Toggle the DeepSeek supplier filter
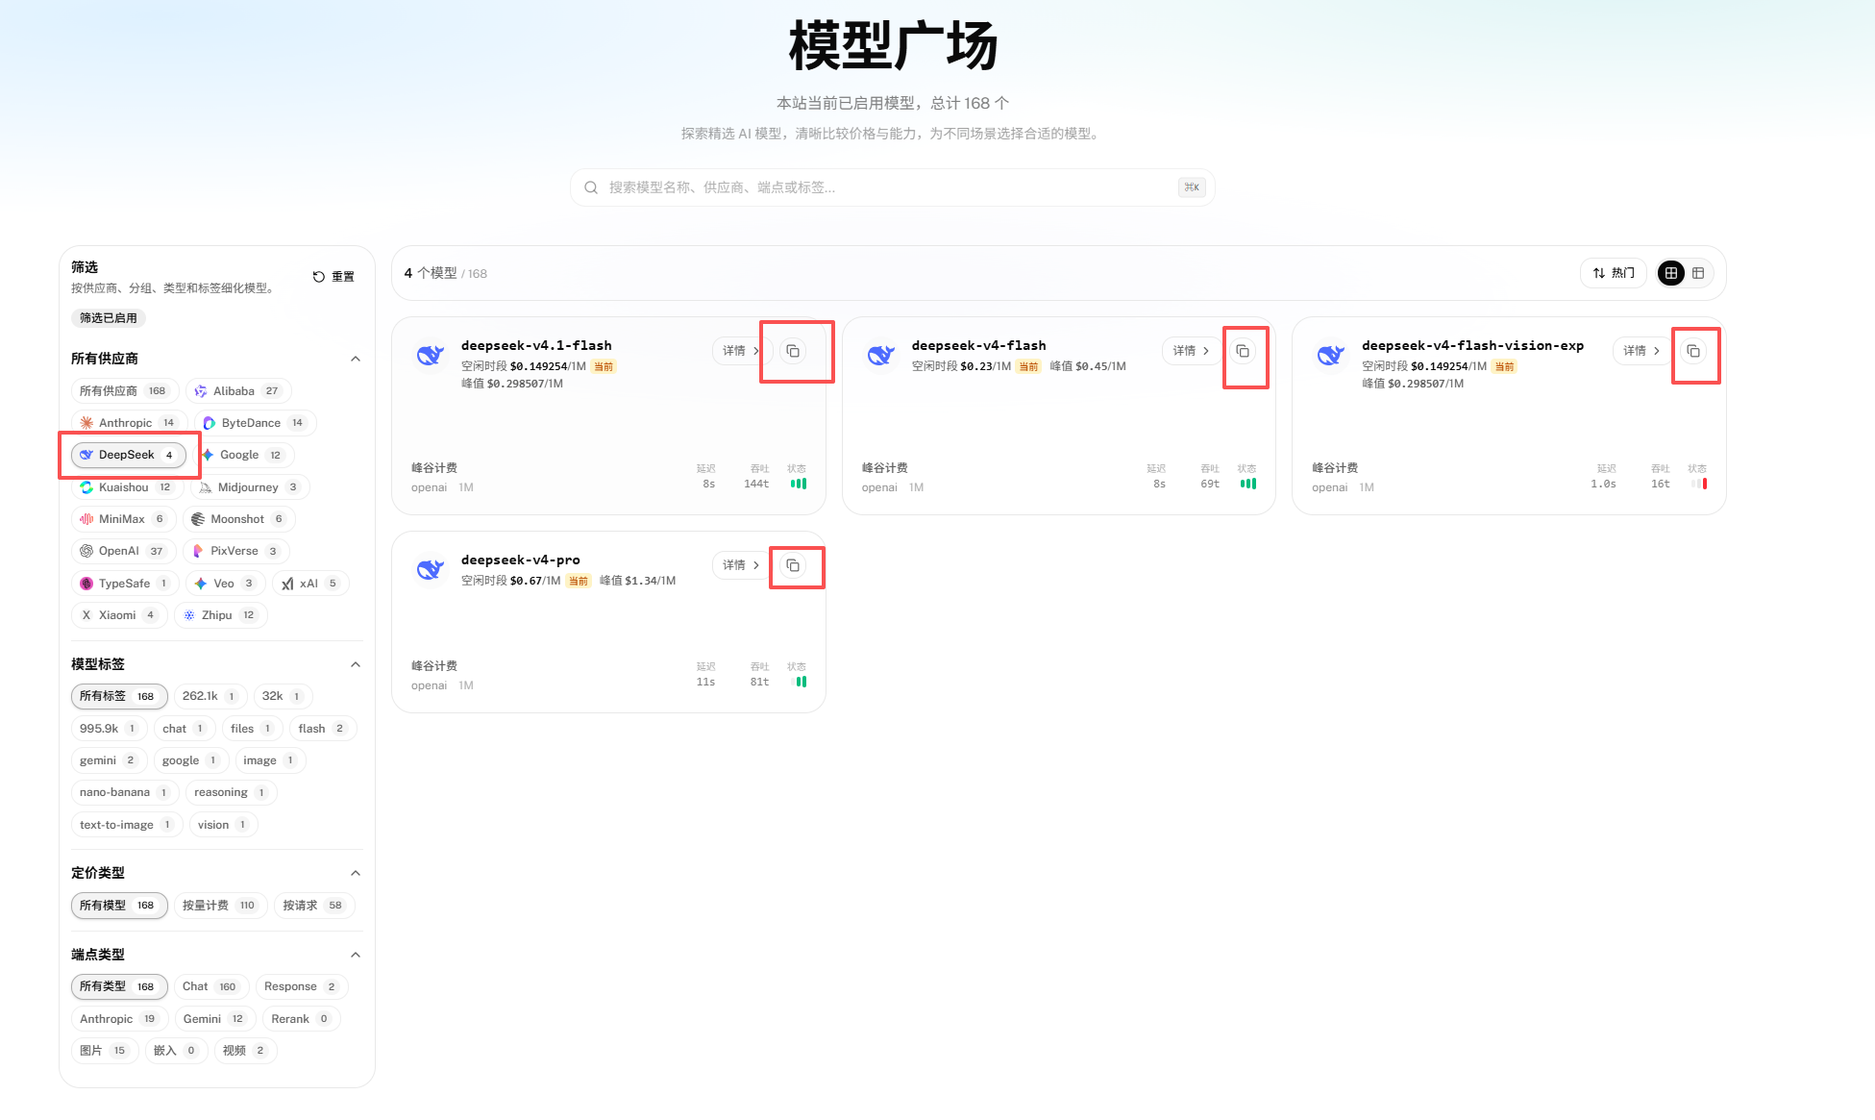The image size is (1875, 1120). (x=129, y=455)
